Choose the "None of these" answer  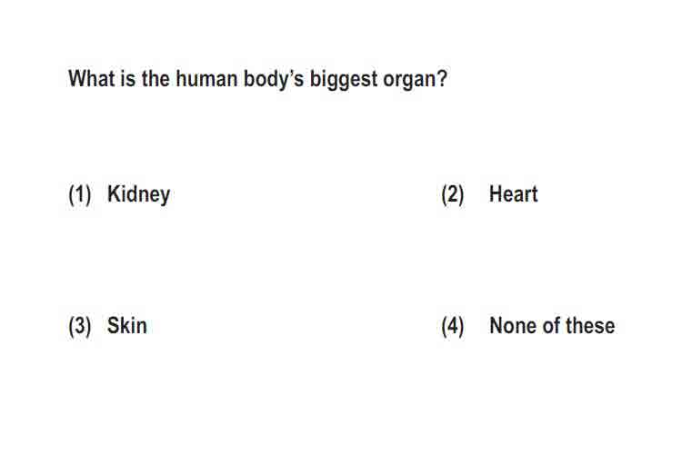[552, 326]
